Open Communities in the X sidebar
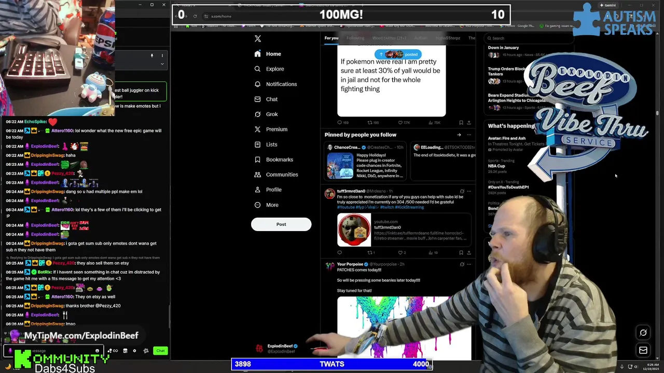Viewport: 664px width, 373px height. 276,175
